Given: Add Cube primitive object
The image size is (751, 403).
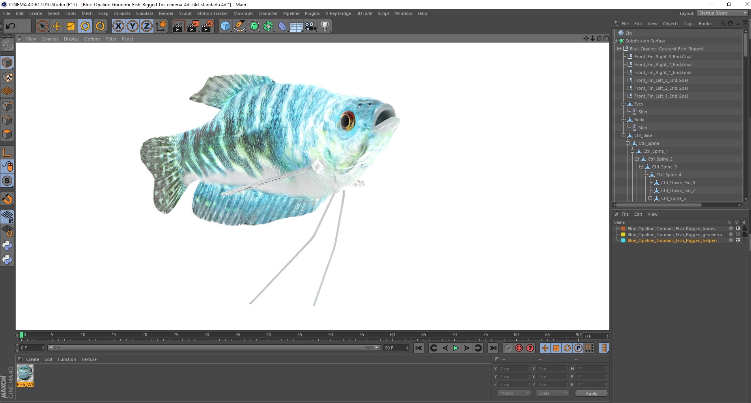Looking at the screenshot, I should click(x=225, y=26).
